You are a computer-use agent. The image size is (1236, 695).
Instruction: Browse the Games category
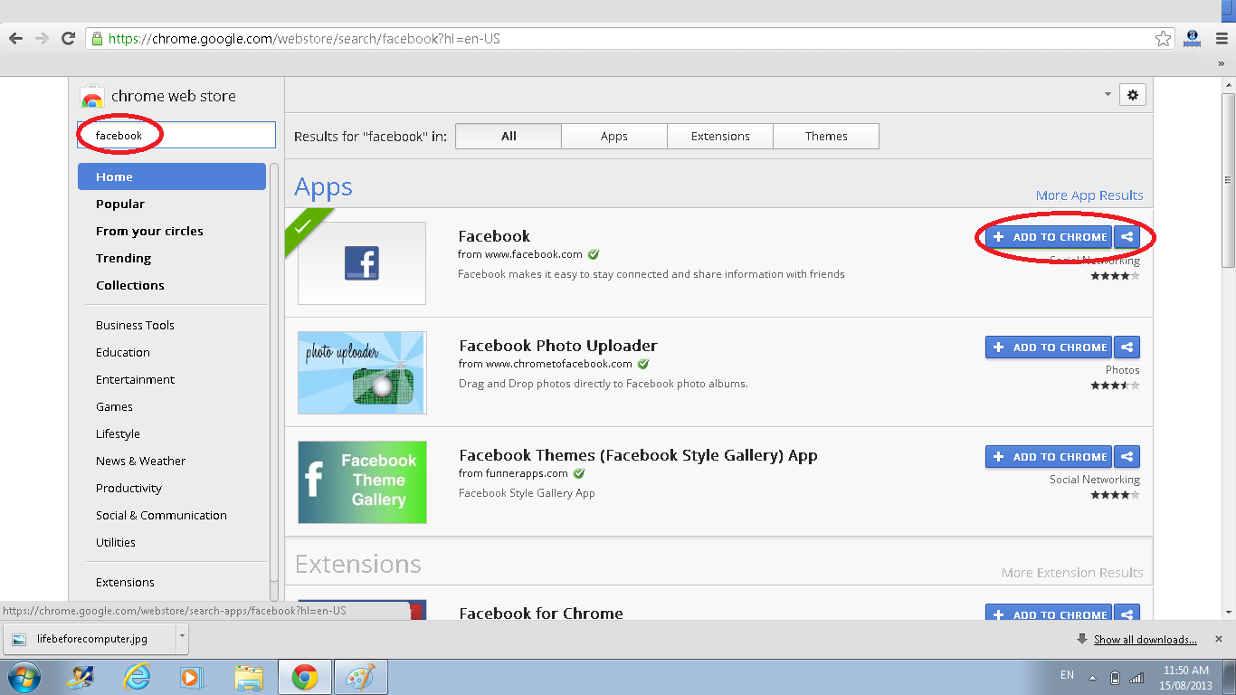(x=114, y=406)
